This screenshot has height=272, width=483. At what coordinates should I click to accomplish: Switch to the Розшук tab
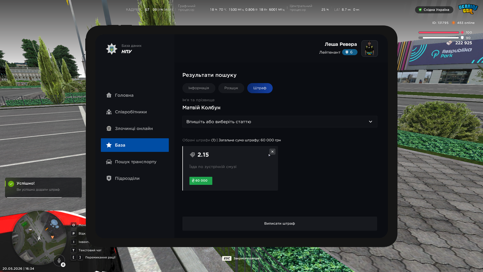tap(231, 88)
